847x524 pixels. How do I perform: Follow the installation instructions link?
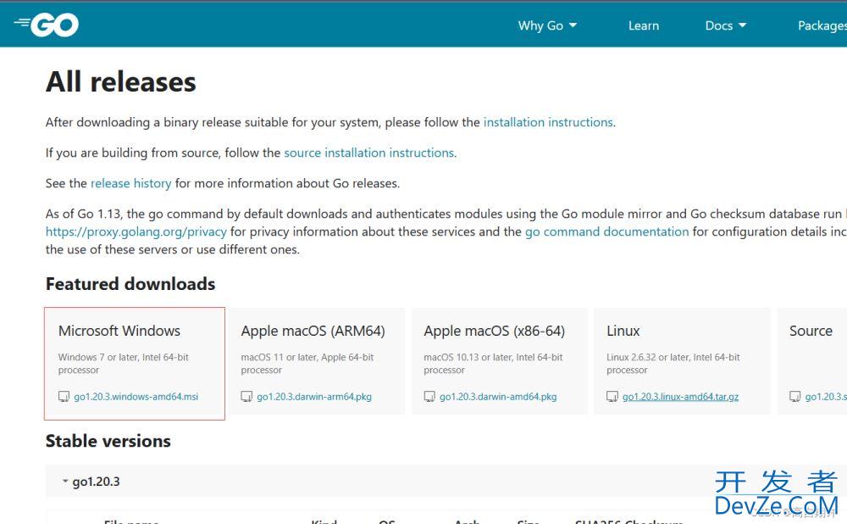click(x=548, y=122)
